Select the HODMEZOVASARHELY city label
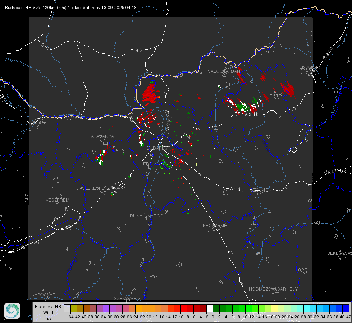352x323 pixels. [x=273, y=289]
